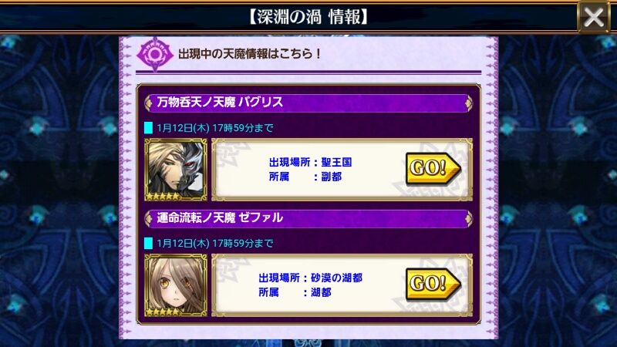Click the purple emblem icon beside 出現中の天魔情報
Screen dimensions: 617x347
pos(155,54)
